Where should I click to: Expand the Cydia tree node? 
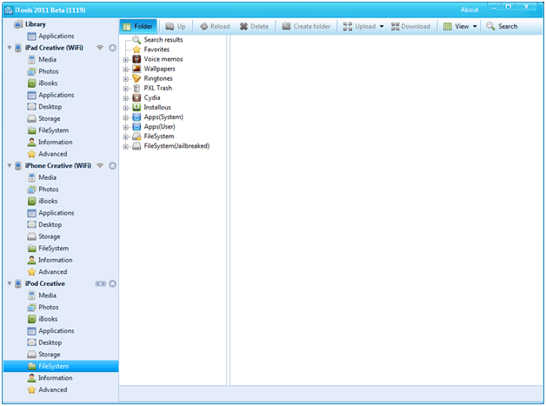[x=126, y=98]
